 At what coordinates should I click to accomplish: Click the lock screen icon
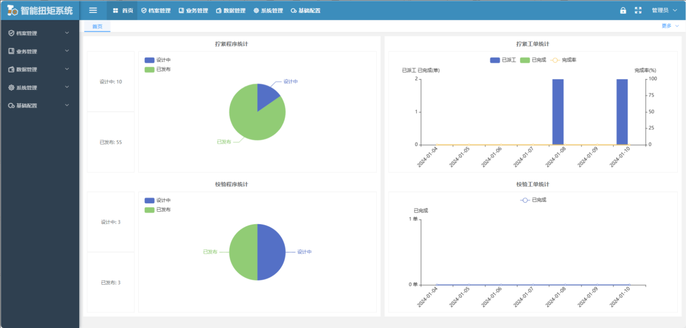[x=623, y=10]
